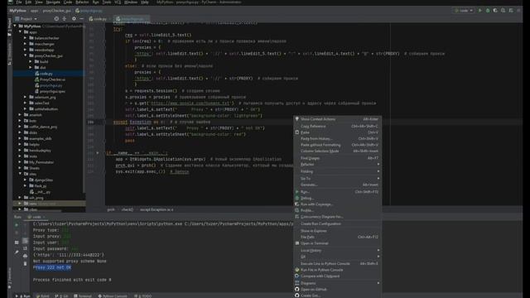Choose Compare with Clipboard
530x298 pixels.
337,276
